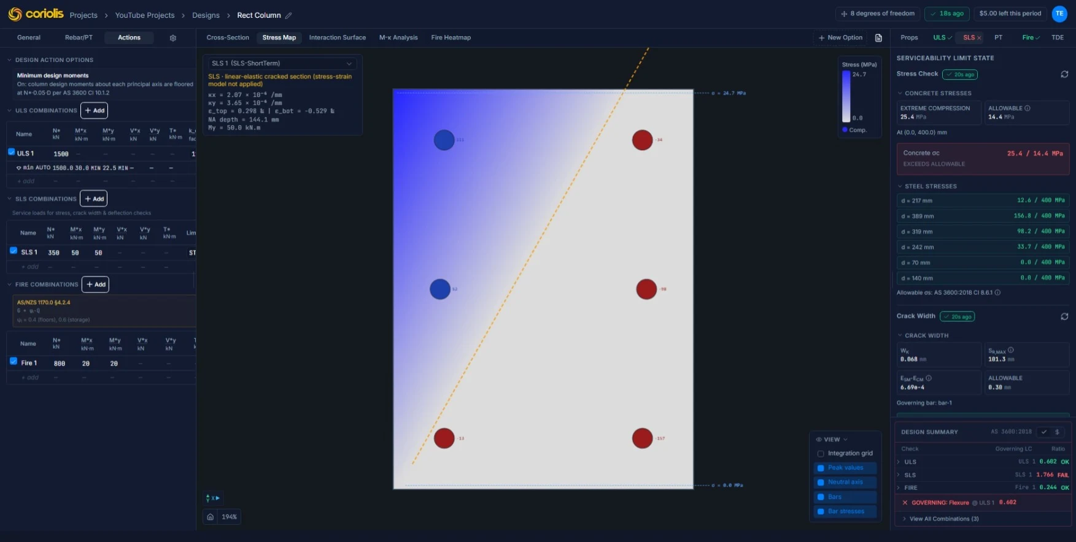
Task: Create a New Option
Action: tap(840, 38)
